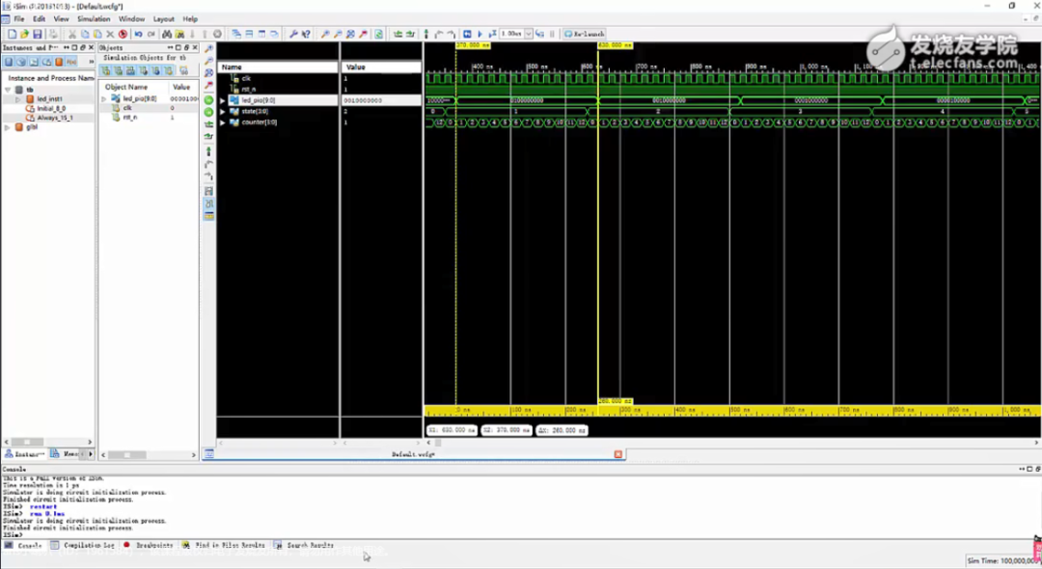Expand the glbl tree node
1042x569 pixels.
pos(8,127)
